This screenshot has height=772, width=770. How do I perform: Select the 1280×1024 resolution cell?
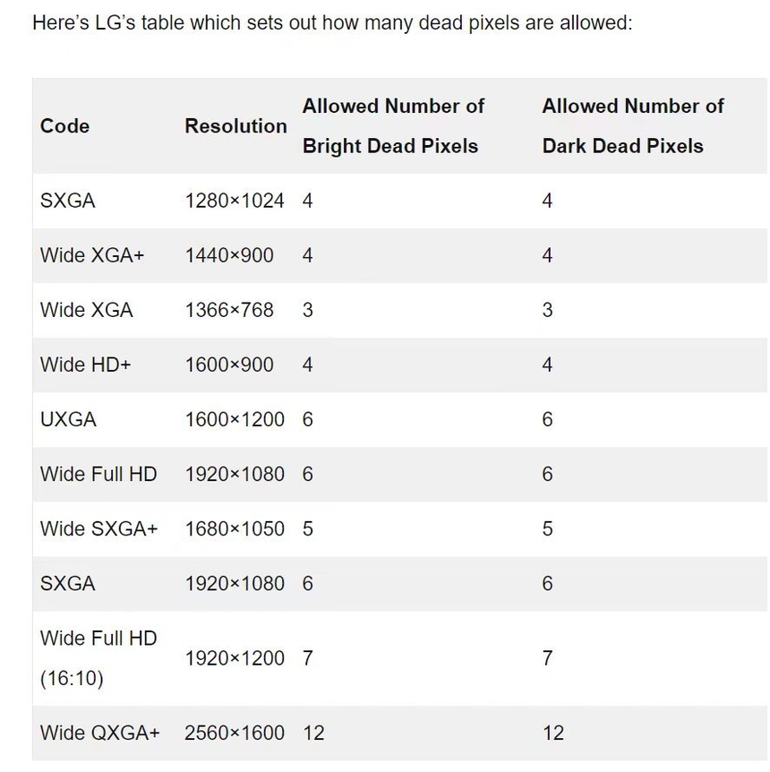[235, 201]
